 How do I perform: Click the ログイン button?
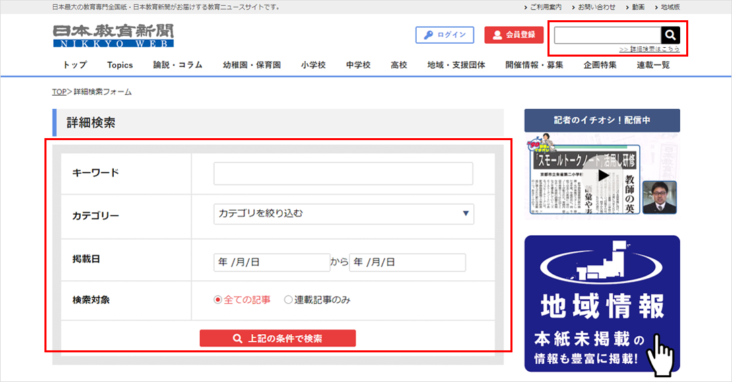coord(444,35)
